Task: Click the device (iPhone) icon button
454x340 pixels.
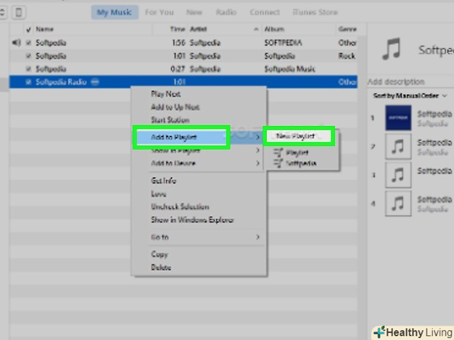Action: tap(19, 12)
